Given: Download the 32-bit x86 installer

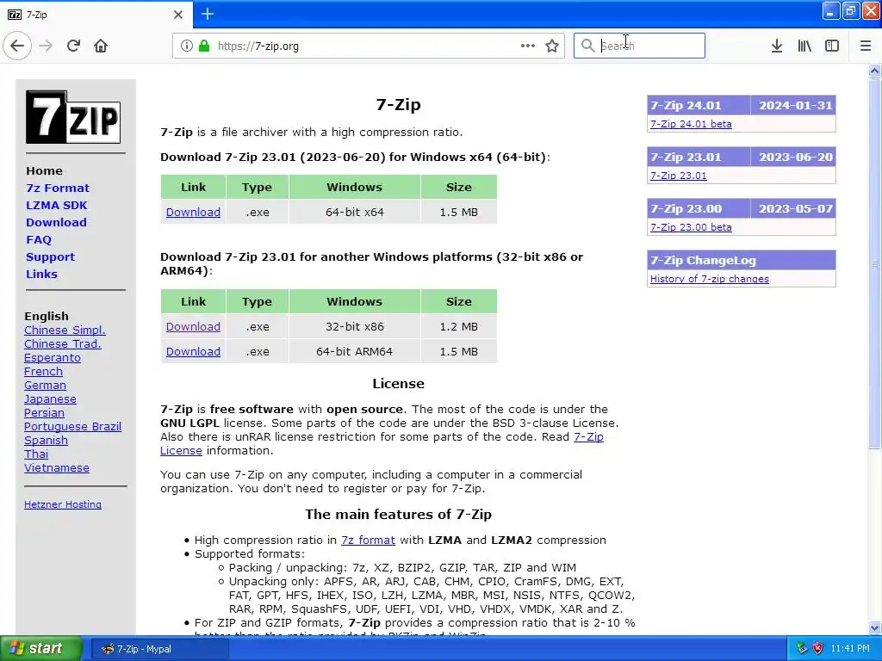Looking at the screenshot, I should (x=193, y=326).
